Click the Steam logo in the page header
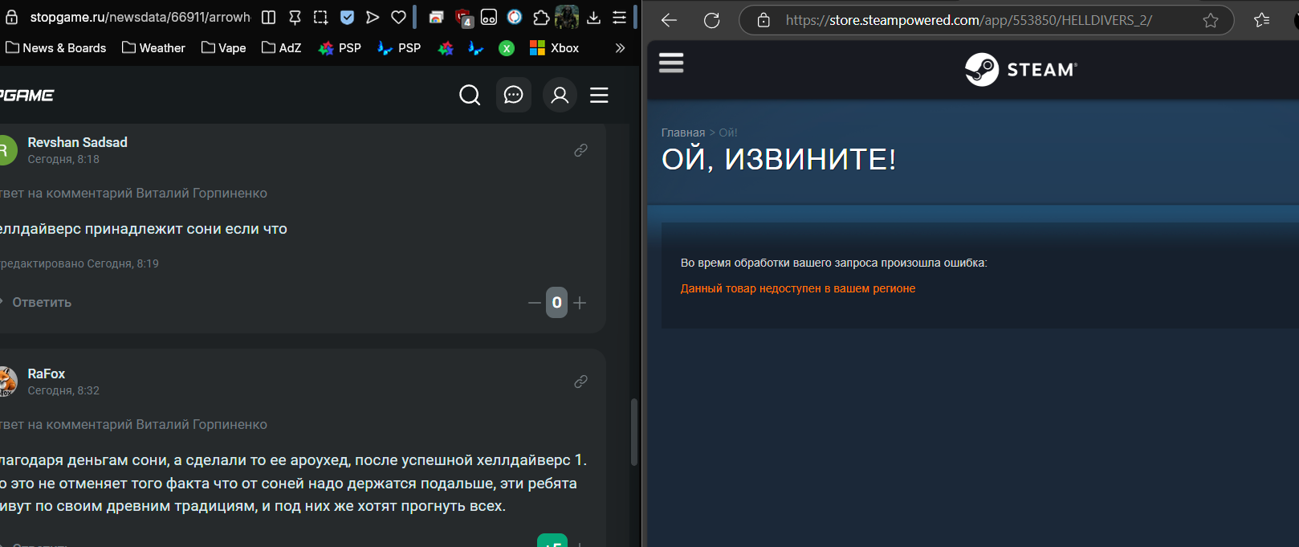The height and width of the screenshot is (547, 1299). (1021, 70)
